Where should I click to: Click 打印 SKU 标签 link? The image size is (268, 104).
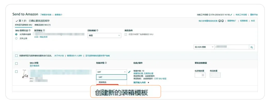tap(160, 79)
